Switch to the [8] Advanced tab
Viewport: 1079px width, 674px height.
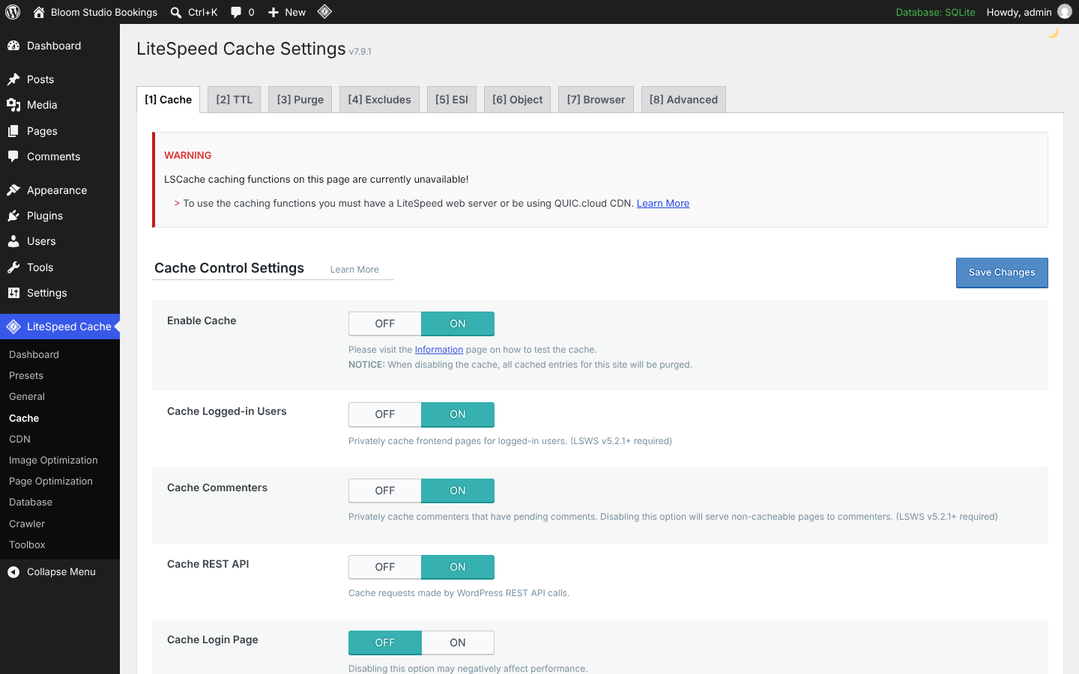(x=683, y=100)
